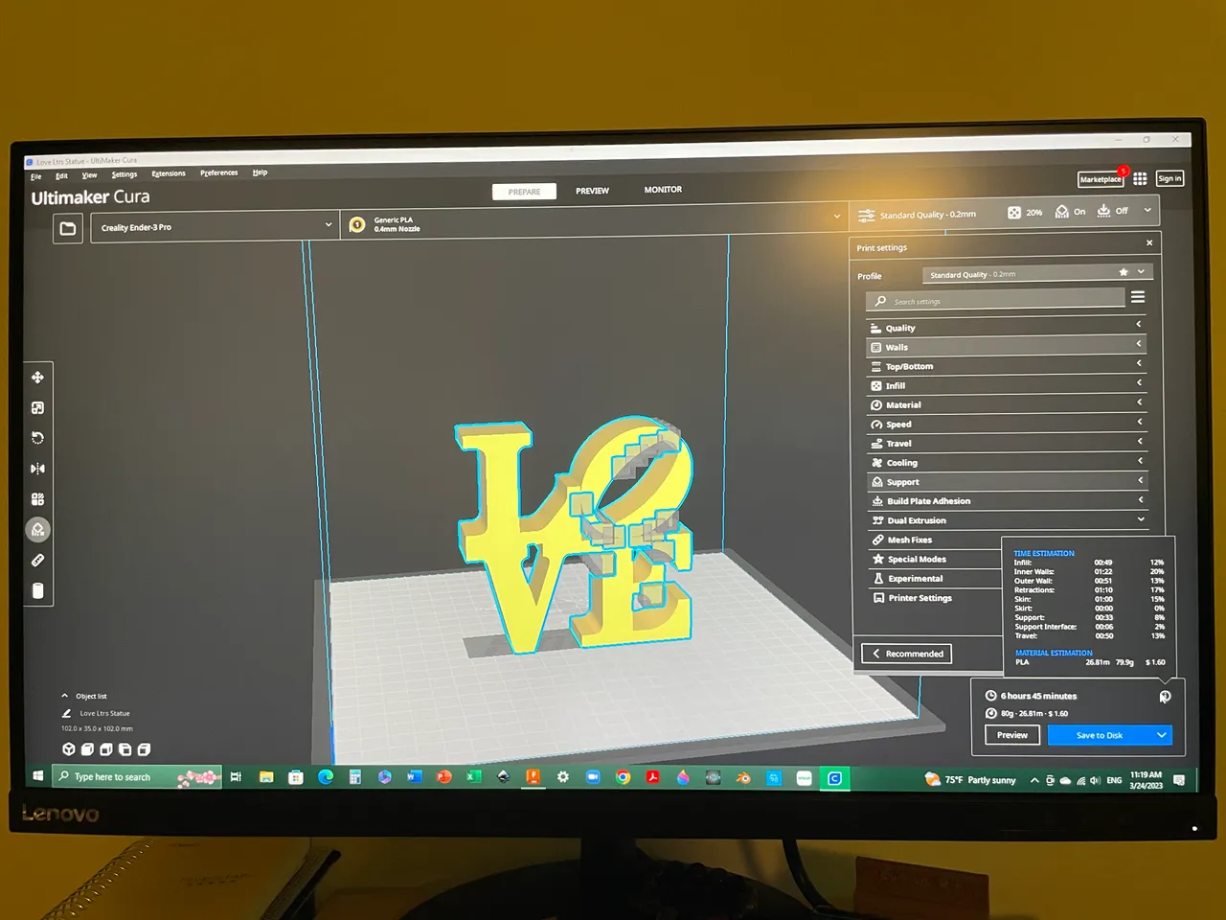Select the Scale tool

pos(37,407)
